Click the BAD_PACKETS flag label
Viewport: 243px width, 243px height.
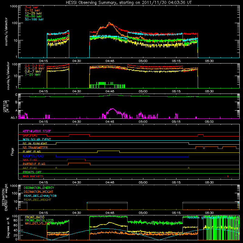click(x=33, y=176)
